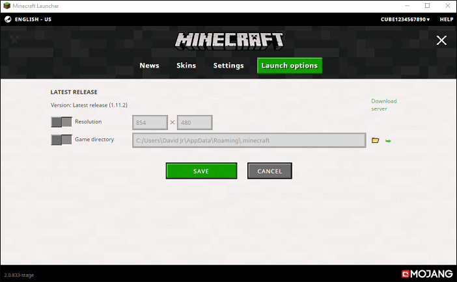
Task: Click the Cancel button
Action: pyautogui.click(x=270, y=171)
